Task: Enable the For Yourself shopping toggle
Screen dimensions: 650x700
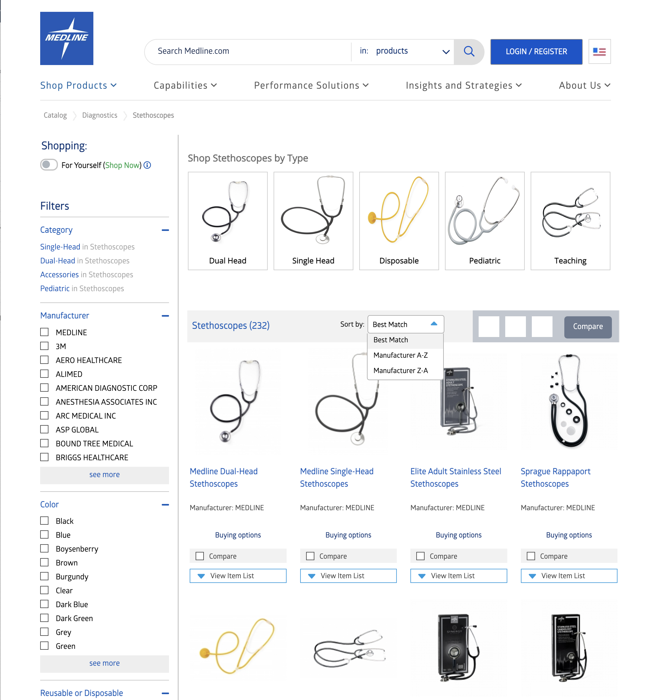Action: click(49, 165)
